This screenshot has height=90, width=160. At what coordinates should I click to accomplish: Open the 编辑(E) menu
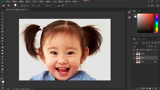click(15, 1)
